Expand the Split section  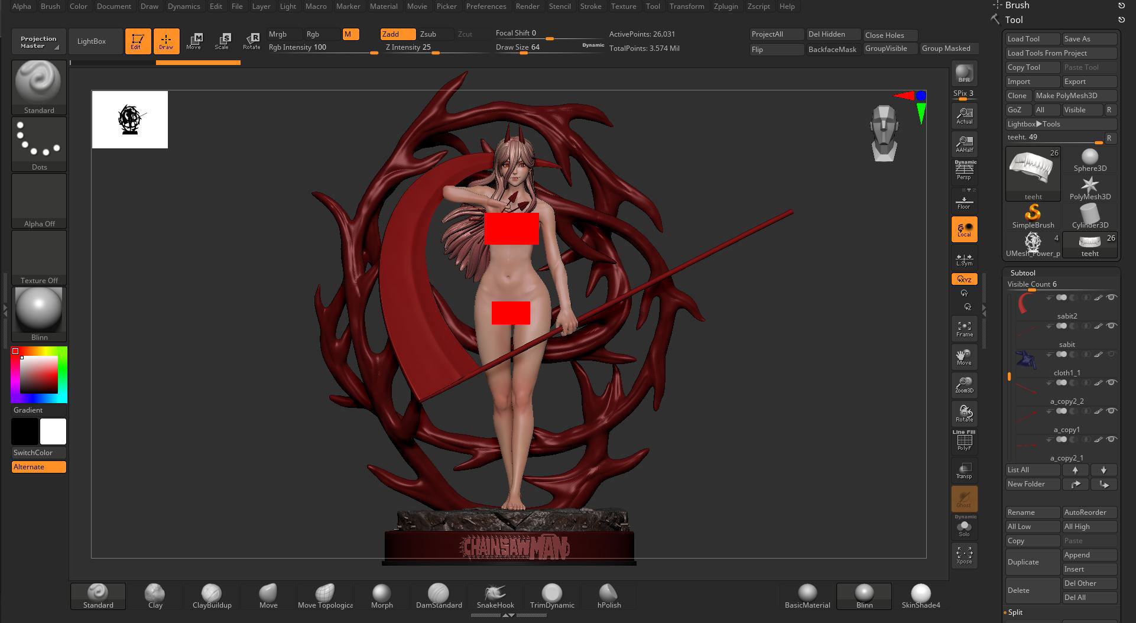tap(1015, 612)
